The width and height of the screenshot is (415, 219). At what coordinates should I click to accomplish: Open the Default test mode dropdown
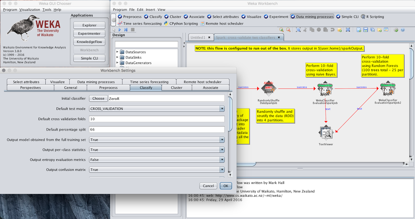coord(157,109)
